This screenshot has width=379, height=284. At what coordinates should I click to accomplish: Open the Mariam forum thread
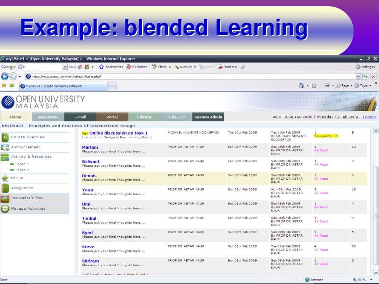tap(90, 147)
